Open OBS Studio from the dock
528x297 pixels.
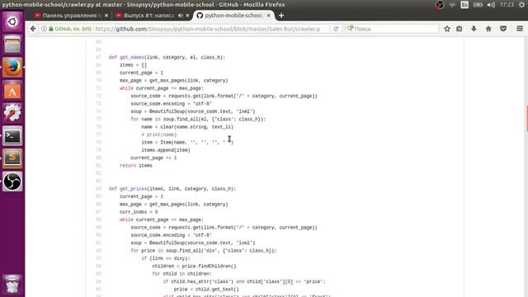12,181
